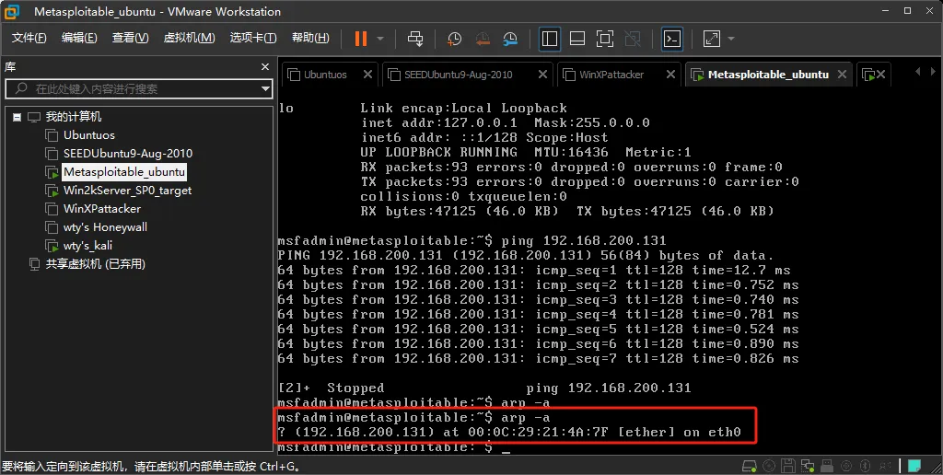Click the sound card status icon

846,466
